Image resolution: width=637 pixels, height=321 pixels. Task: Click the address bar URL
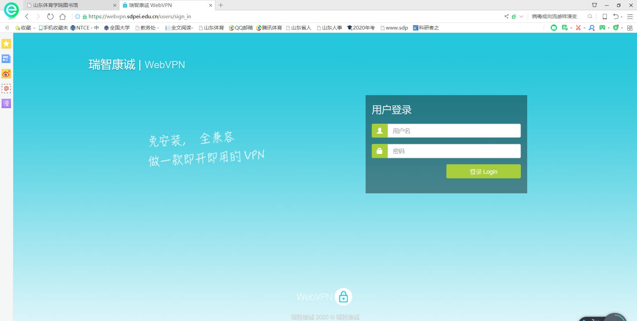coord(140,17)
